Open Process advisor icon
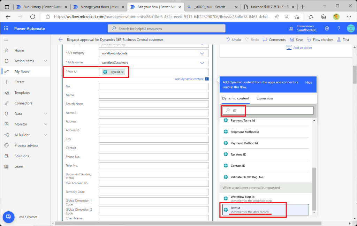The width and height of the screenshot is (357, 226). pyautogui.click(x=7, y=145)
